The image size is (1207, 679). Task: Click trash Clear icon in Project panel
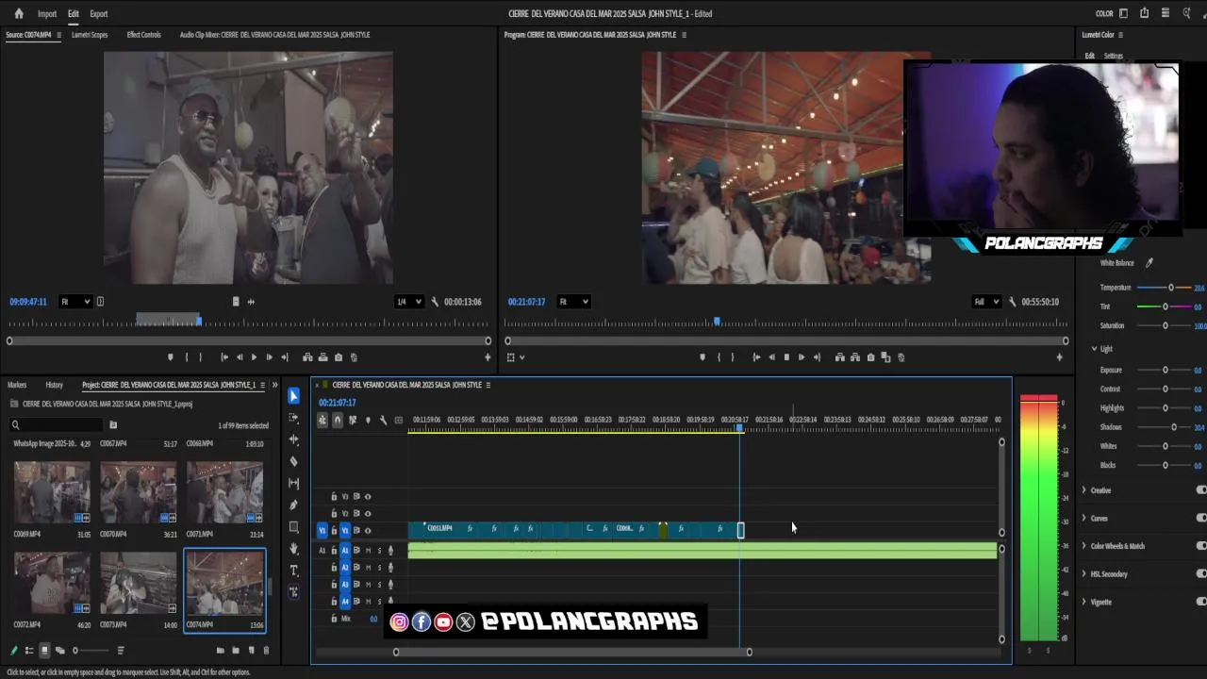tap(266, 650)
